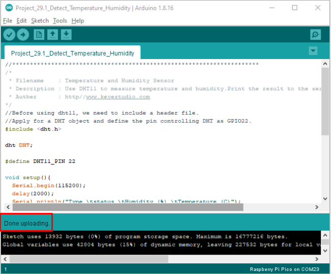The width and height of the screenshot is (331, 274).
Task: Open the Help menu
Action: click(78, 21)
